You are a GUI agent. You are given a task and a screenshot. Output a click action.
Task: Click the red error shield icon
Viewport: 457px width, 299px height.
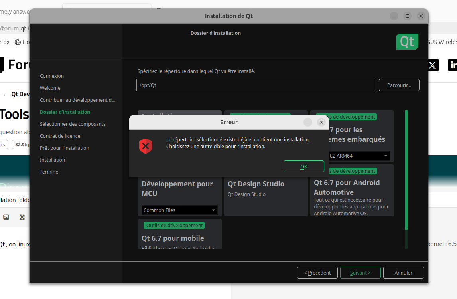[146, 146]
